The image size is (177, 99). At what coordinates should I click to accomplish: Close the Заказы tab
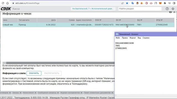pos(20,93)
